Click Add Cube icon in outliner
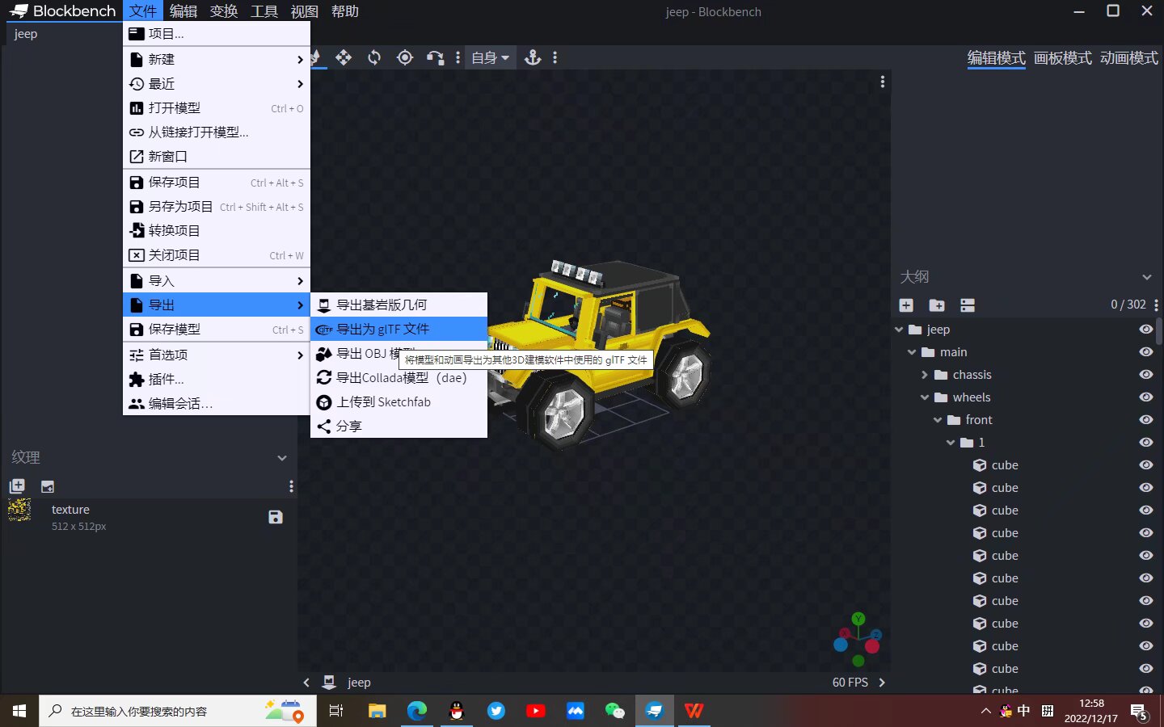The width and height of the screenshot is (1164, 727). [x=906, y=305]
